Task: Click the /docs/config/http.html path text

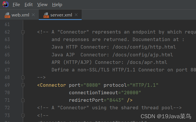Action: coord(144,47)
